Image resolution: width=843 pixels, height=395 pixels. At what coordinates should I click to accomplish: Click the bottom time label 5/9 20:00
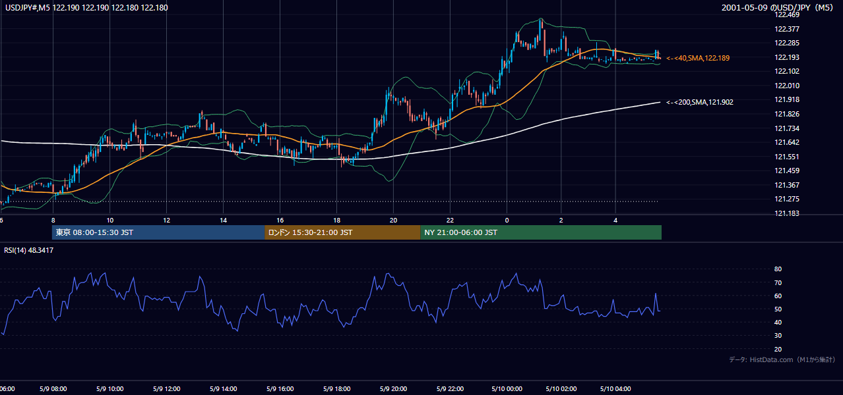[x=393, y=388]
